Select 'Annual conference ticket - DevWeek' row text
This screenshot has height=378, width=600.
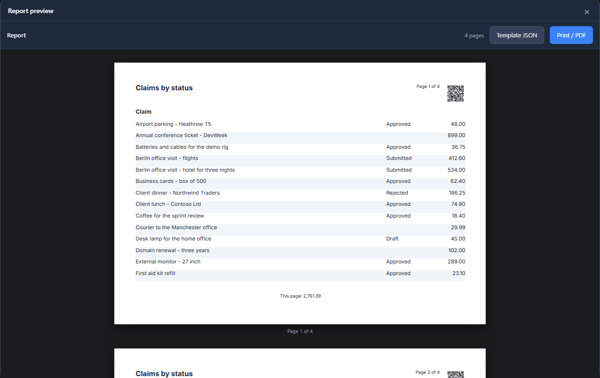tap(181, 135)
